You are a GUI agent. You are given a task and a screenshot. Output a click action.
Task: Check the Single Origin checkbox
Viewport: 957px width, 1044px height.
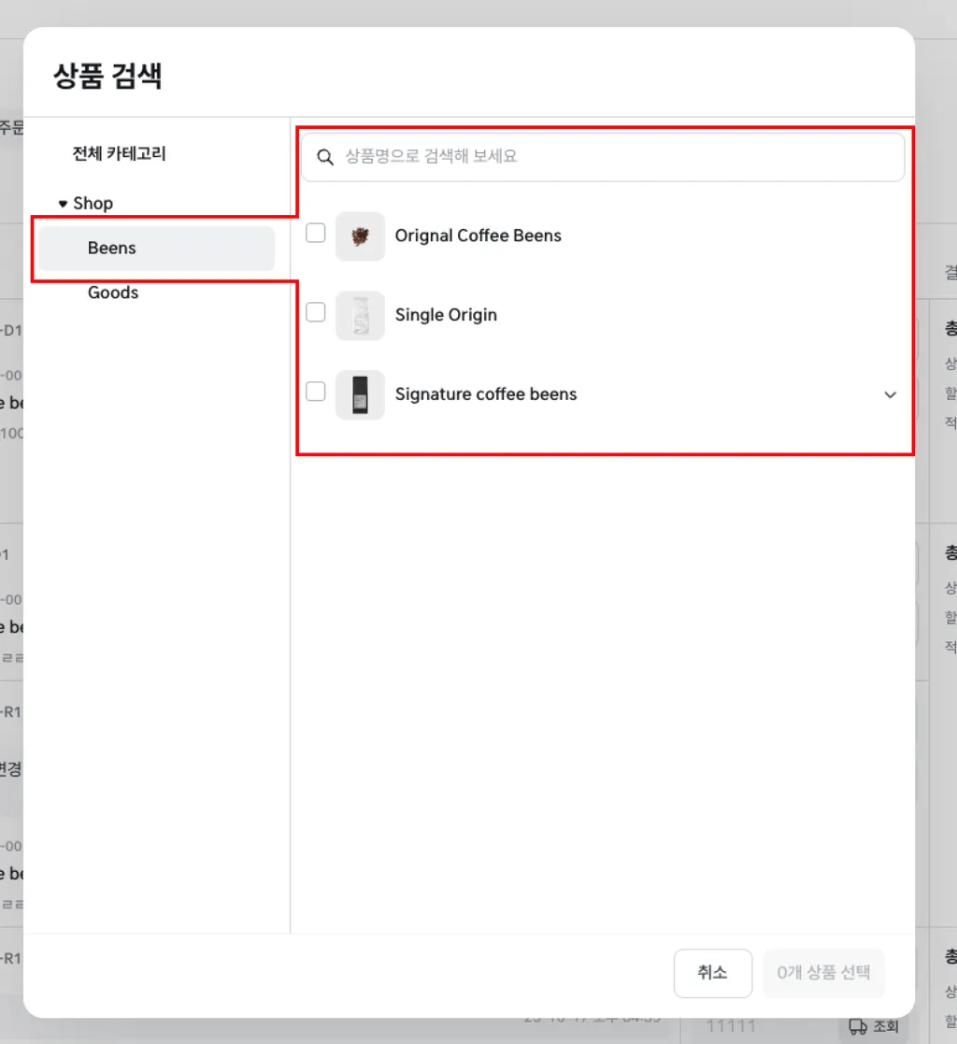coord(315,312)
